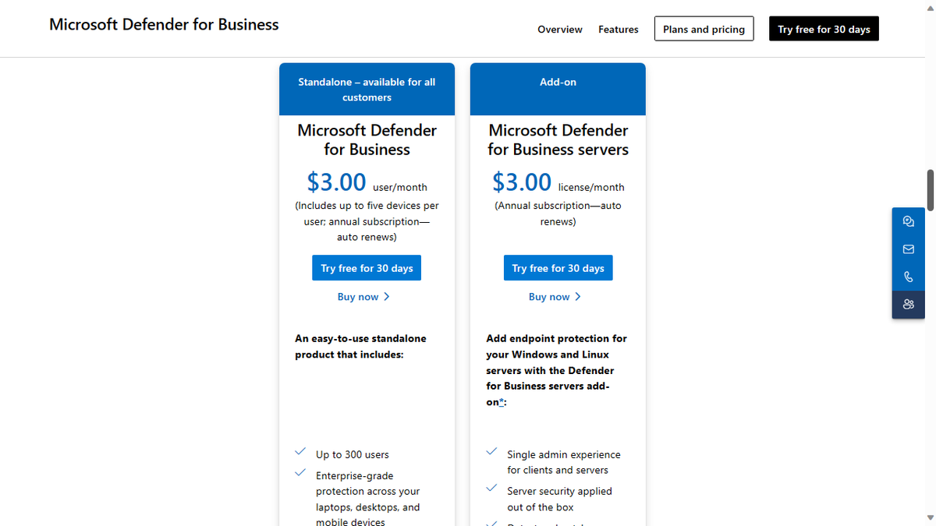Click the chevron beside left card's Buy now
936x526 pixels.
[386, 296]
